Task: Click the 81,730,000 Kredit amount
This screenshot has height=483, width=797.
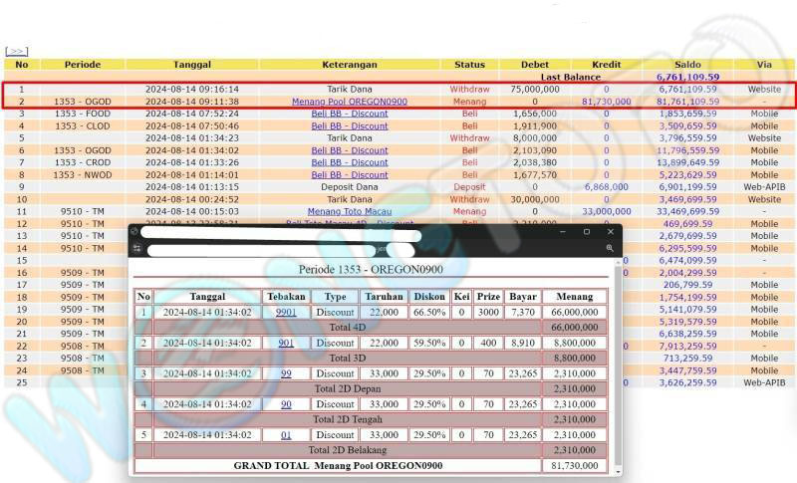Action: [x=605, y=102]
